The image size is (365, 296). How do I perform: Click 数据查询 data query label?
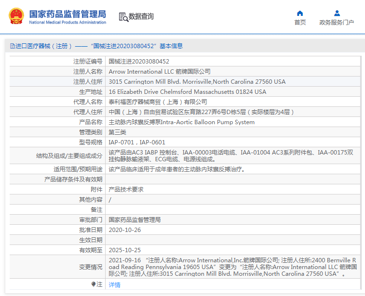coord(141,16)
